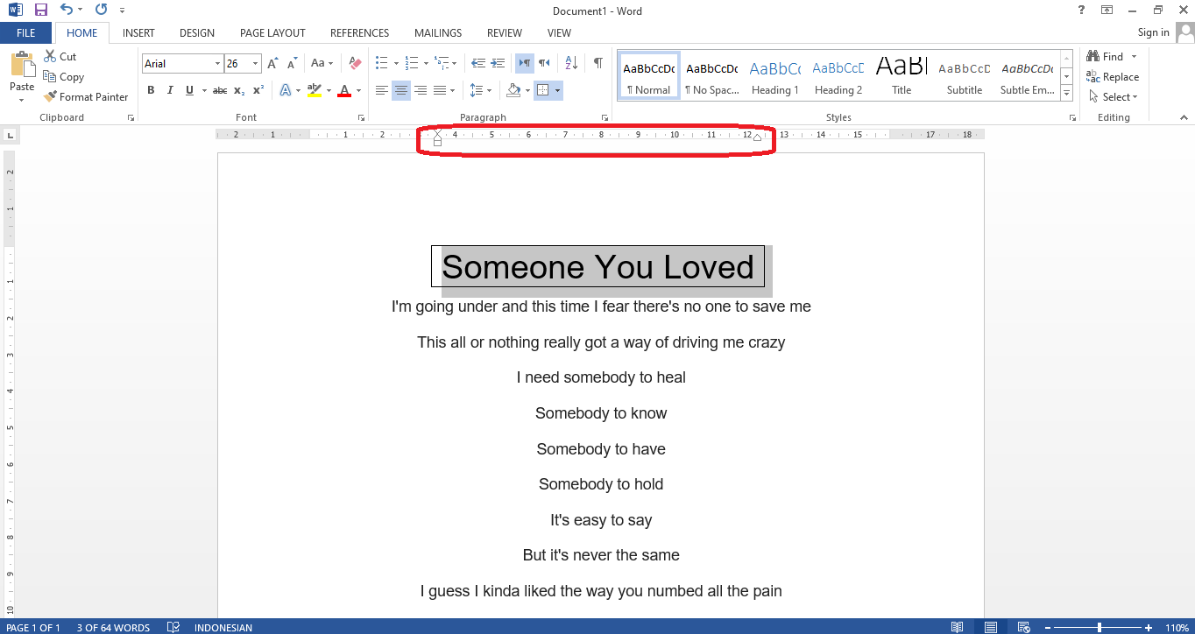1195x634 pixels.
Task: Open the Replace dialog
Action: (1113, 77)
